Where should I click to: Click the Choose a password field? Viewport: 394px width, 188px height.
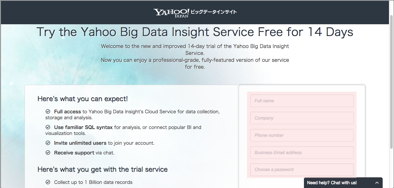point(301,169)
